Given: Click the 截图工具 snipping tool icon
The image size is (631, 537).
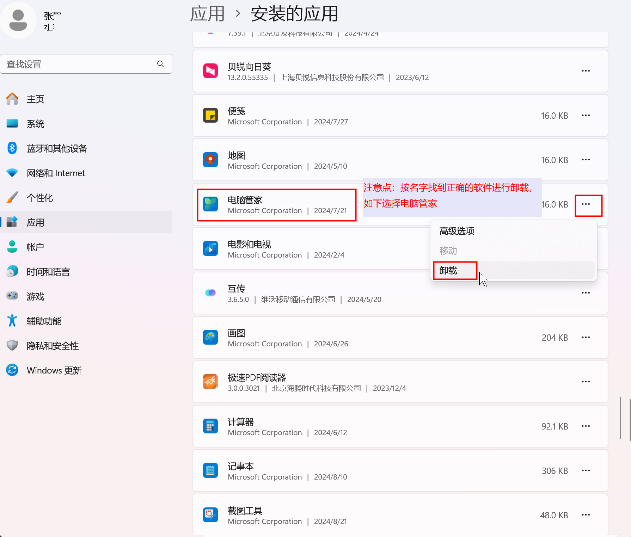Looking at the screenshot, I should (210, 515).
